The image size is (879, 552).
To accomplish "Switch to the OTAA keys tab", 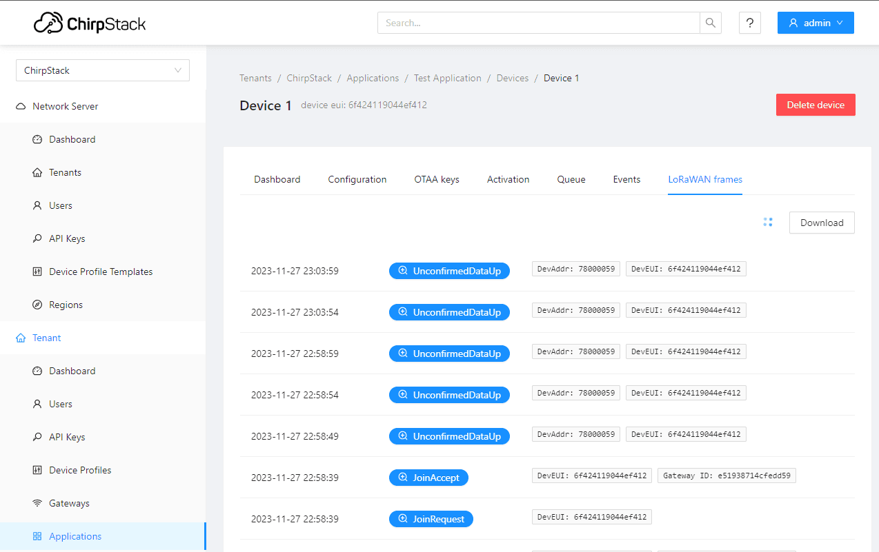I will [437, 179].
